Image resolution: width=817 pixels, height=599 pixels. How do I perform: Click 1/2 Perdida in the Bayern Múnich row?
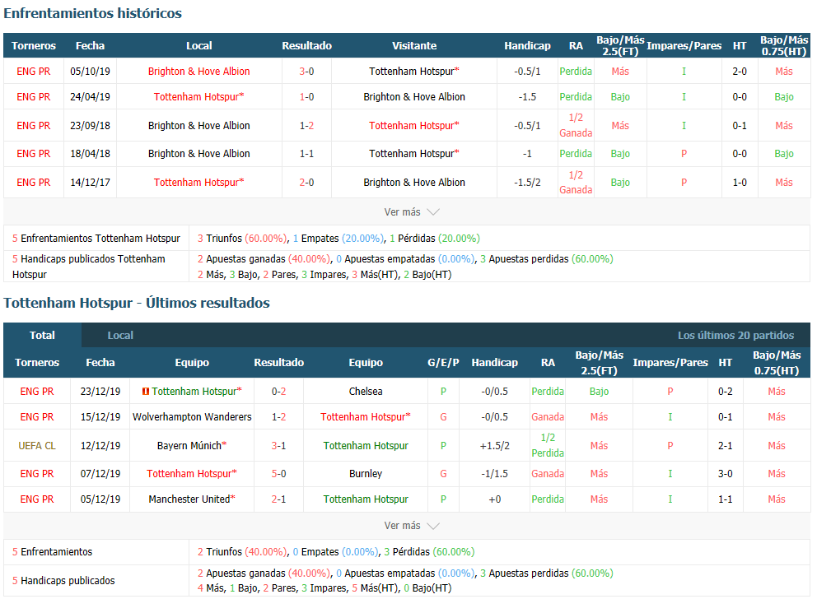[x=548, y=445]
